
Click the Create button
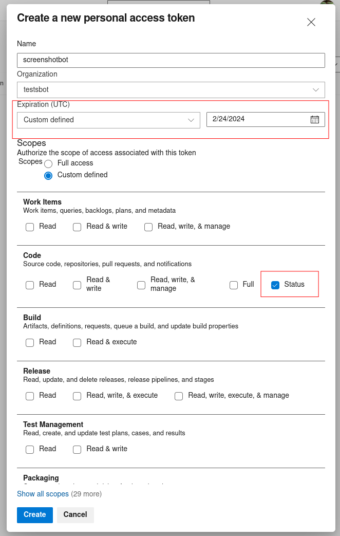coord(34,514)
